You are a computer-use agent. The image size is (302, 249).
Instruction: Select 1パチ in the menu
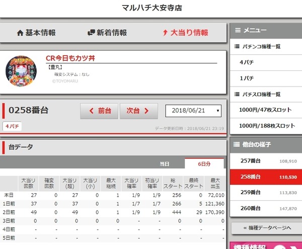266,78
